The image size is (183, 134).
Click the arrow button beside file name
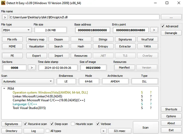[x=5, y=17]
